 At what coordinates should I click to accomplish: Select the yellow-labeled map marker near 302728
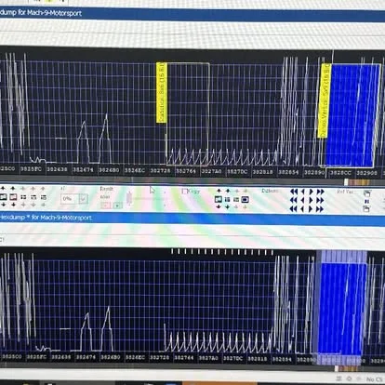(162, 92)
